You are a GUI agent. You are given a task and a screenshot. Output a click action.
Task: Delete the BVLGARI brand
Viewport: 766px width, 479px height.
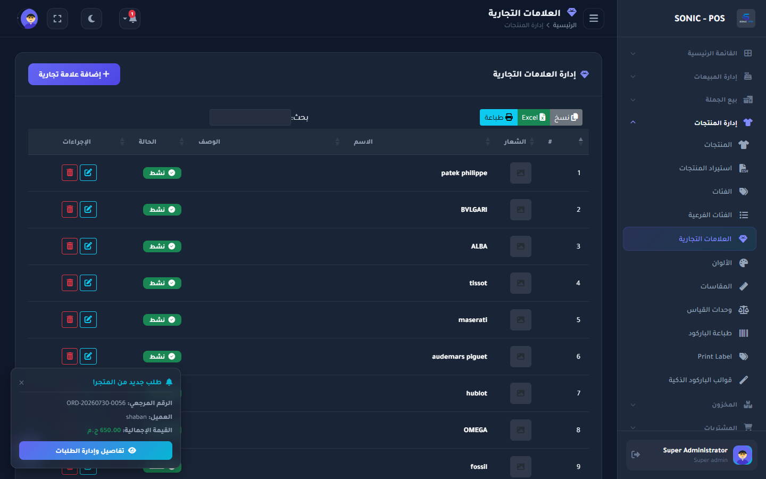[x=70, y=210]
